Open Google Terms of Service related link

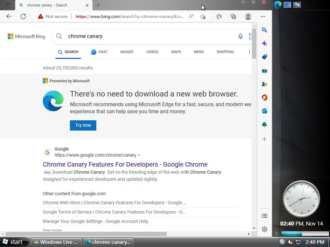(x=114, y=212)
